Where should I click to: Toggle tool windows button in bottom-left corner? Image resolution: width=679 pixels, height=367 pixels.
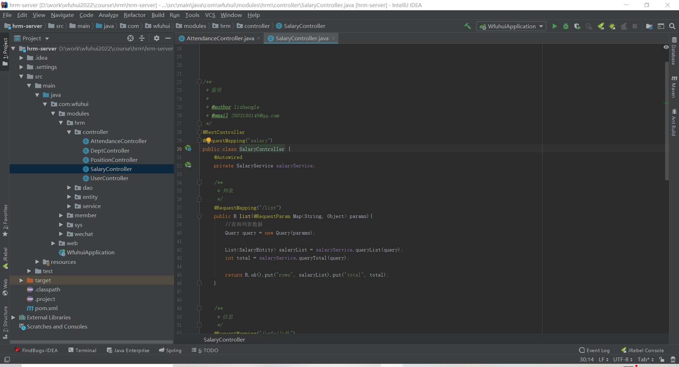click(7, 360)
